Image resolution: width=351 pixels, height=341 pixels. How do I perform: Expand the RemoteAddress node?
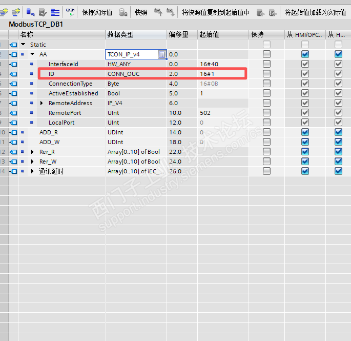click(42, 103)
